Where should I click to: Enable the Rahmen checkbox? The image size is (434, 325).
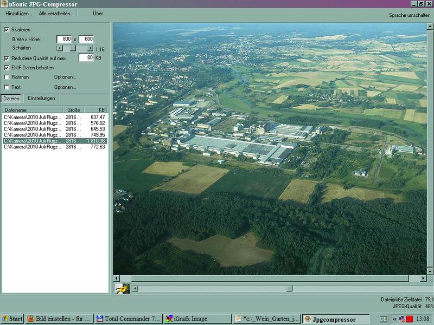pos(7,77)
